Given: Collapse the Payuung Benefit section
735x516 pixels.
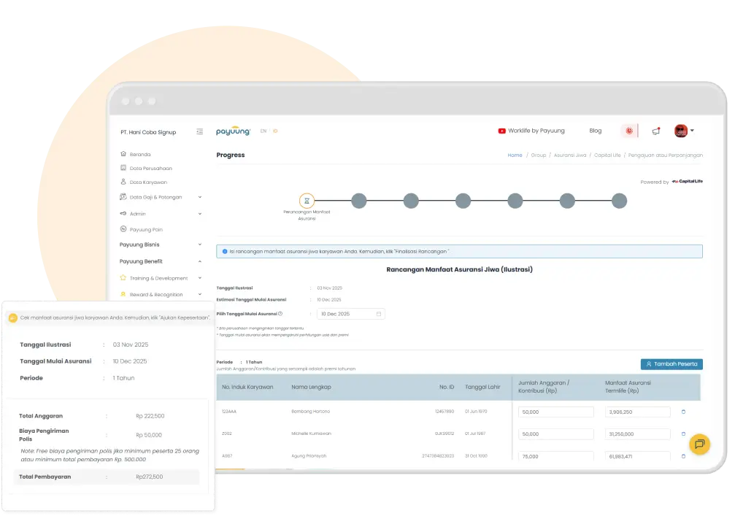Looking at the screenshot, I should [199, 261].
